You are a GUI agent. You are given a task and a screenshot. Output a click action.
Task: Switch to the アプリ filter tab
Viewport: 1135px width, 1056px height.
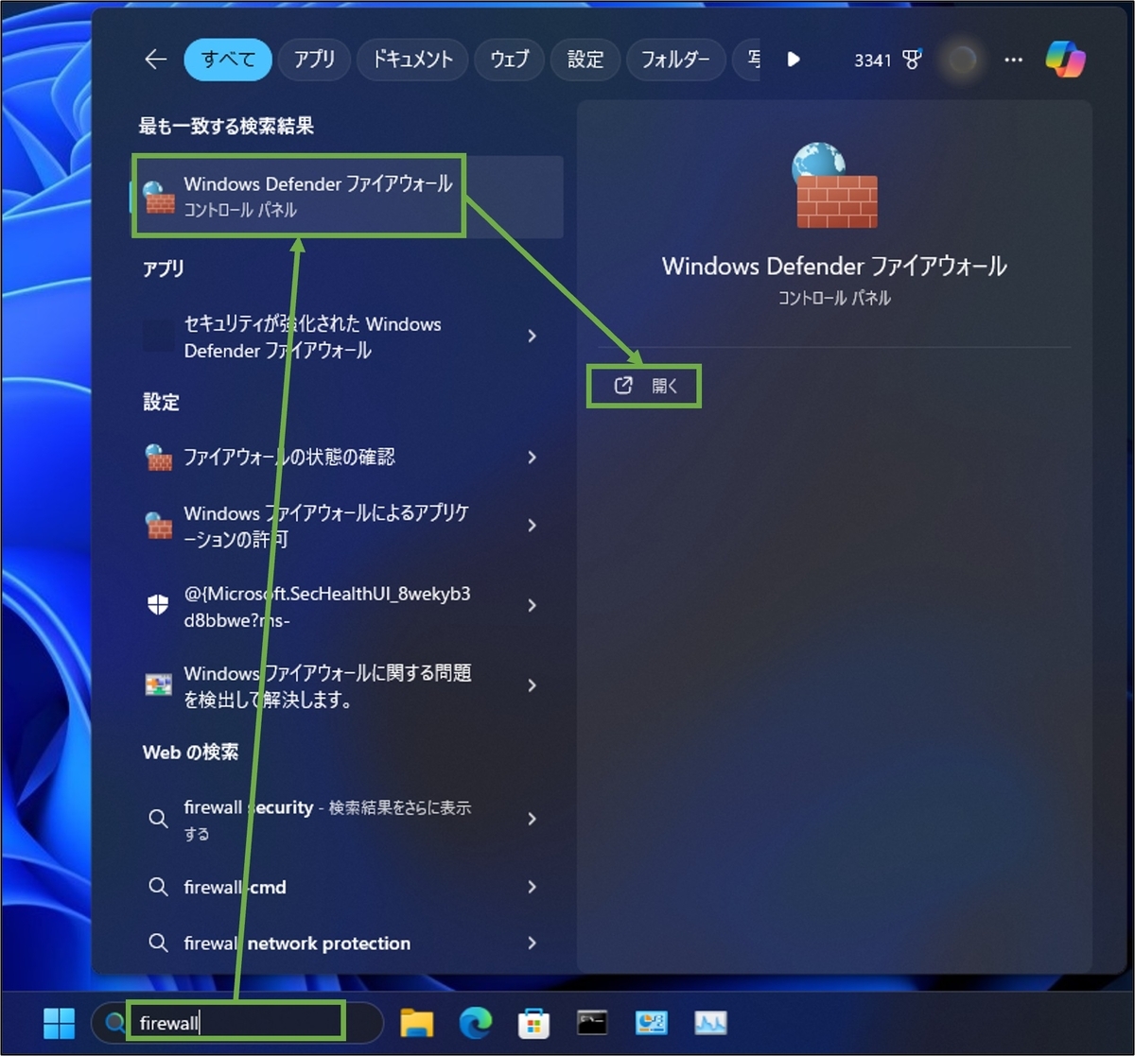coord(314,60)
